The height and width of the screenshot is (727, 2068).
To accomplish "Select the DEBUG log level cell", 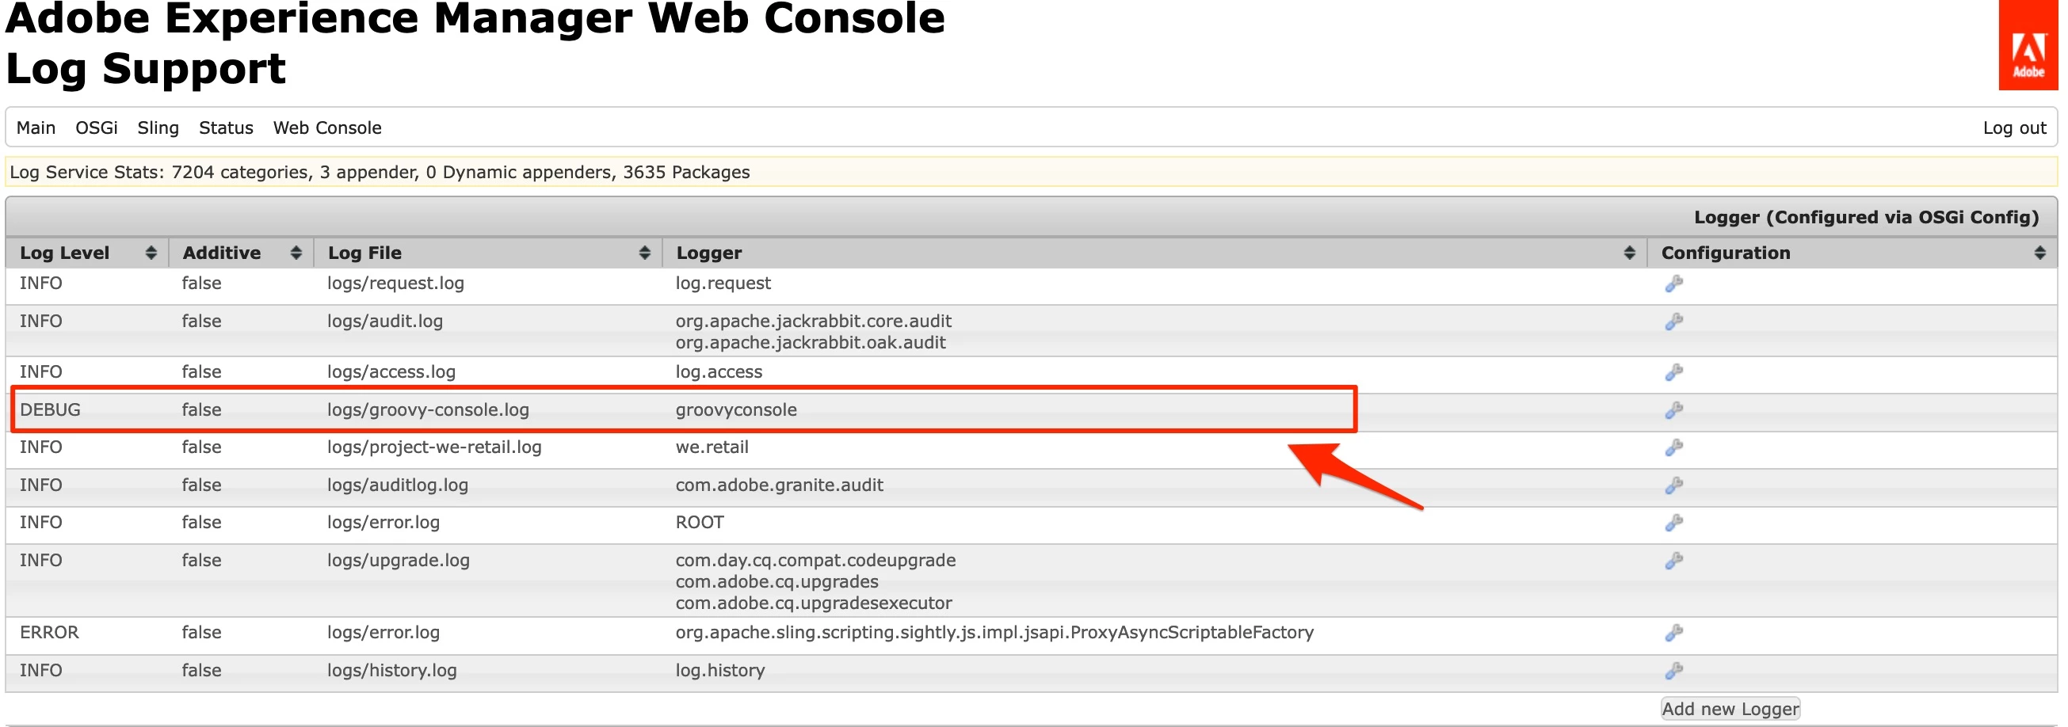I will [x=50, y=409].
